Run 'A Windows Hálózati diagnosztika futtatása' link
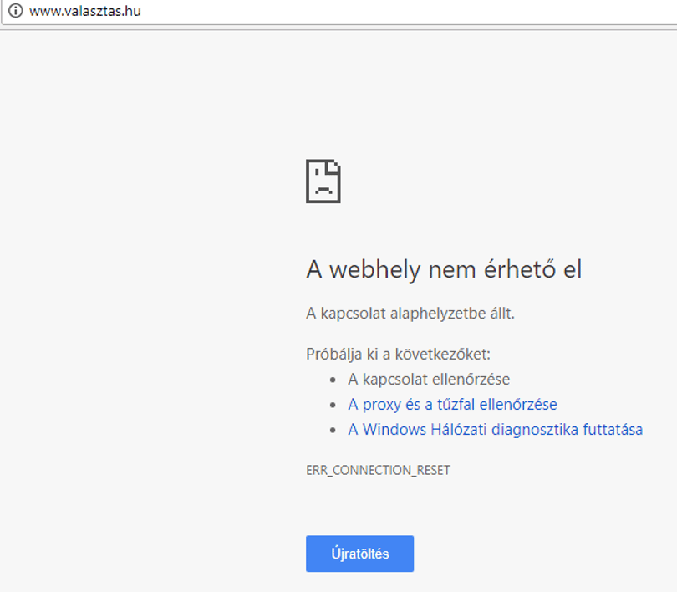Viewport: 677px width, 592px height. [496, 430]
